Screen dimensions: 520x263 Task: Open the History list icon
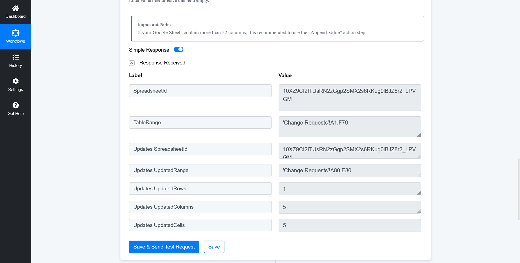(x=16, y=57)
